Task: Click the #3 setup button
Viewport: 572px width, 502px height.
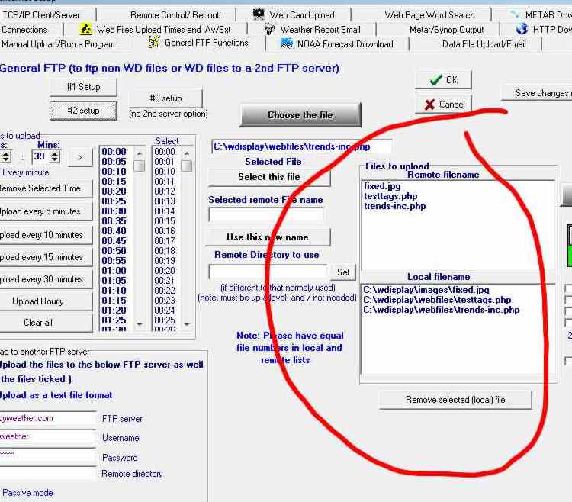Action: [165, 98]
